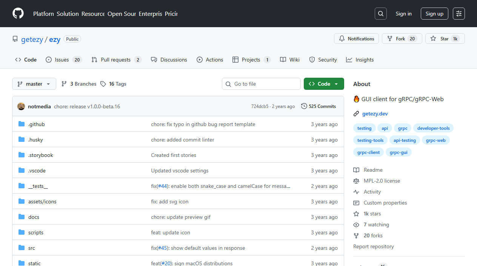Click the repository icon beside getezy

(15, 39)
